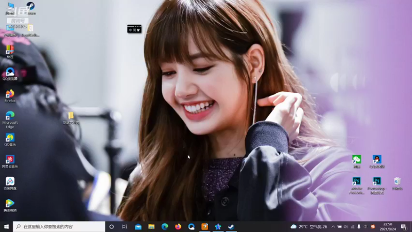Open Cortana from the taskbar circle
Image resolution: width=412 pixels, height=232 pixels.
coord(111,226)
